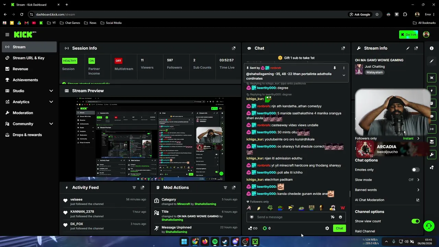Click the green Chat send button
Screen dimensions: 439x247
(x=339, y=228)
